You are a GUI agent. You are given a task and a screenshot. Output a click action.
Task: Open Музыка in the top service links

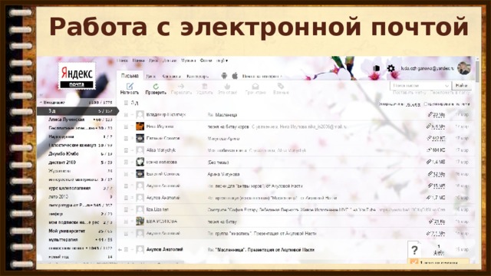point(188,61)
